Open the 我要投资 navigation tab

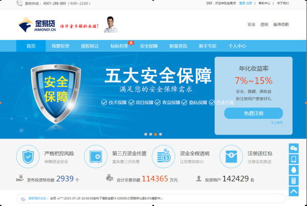[x=60, y=46]
